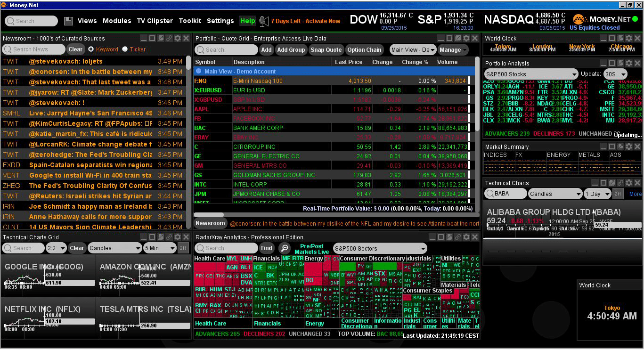Click the save layout floppy disk icon
644x350 pixels.
pyautogui.click(x=68, y=21)
